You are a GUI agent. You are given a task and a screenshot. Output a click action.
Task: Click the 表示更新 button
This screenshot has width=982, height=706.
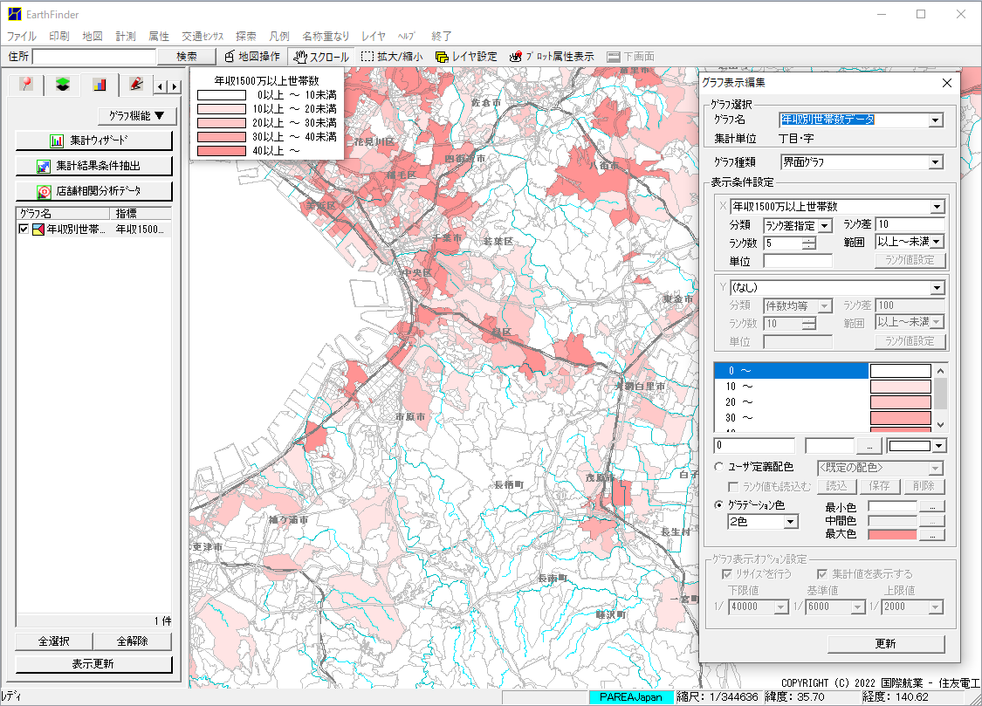coord(93,663)
